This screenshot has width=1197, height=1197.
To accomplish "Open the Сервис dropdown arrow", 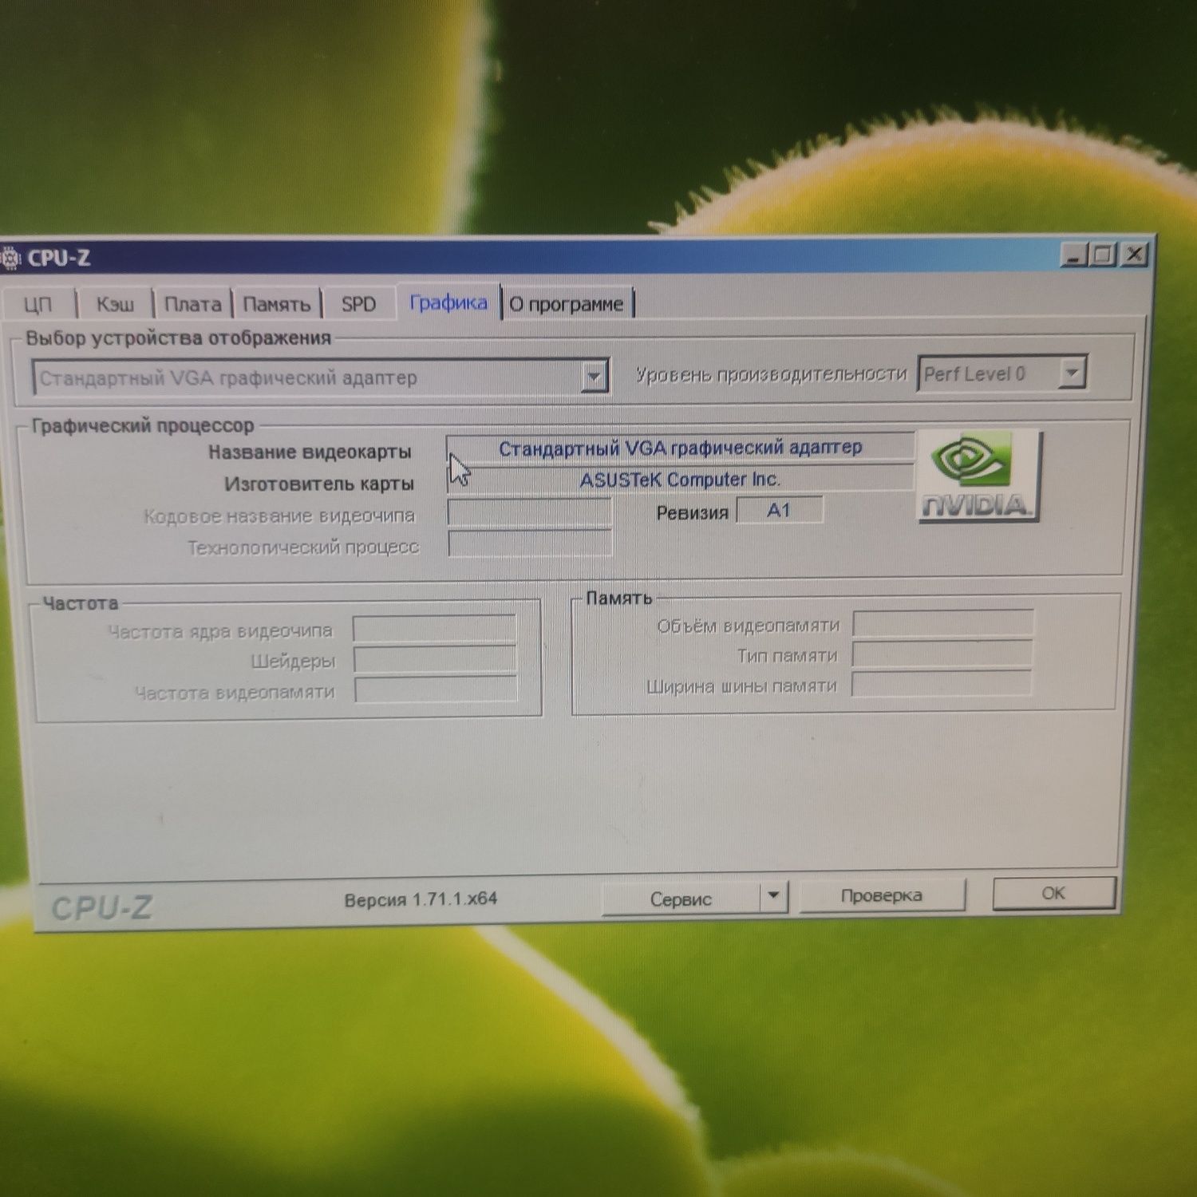I will tap(772, 896).
